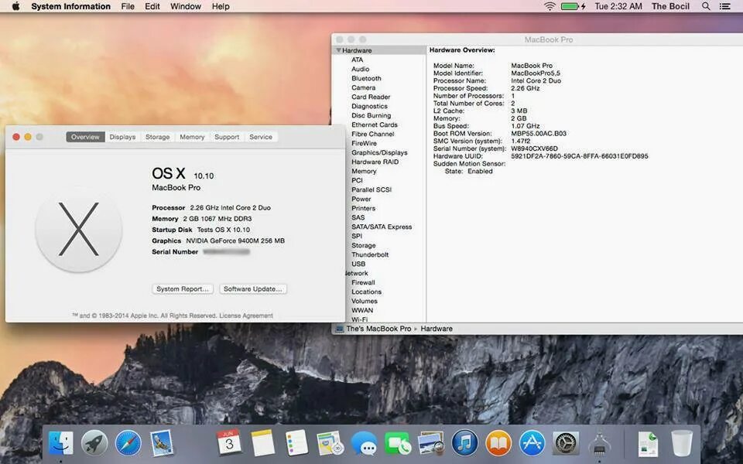Open Preview photo-with-loupe icon in dock
Image resolution: width=743 pixels, height=464 pixels.
tap(431, 444)
